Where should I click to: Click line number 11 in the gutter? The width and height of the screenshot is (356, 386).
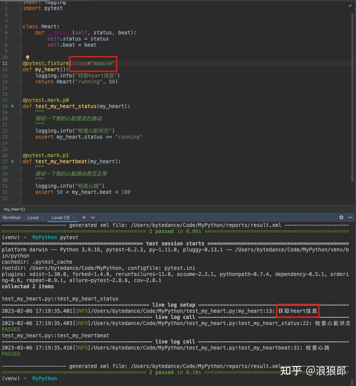(x=5, y=63)
